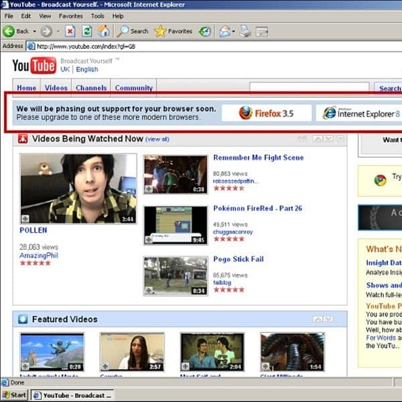This screenshot has width=402, height=402.
Task: Add Pogo Stick Fail to queue plus icon
Action: [149, 291]
